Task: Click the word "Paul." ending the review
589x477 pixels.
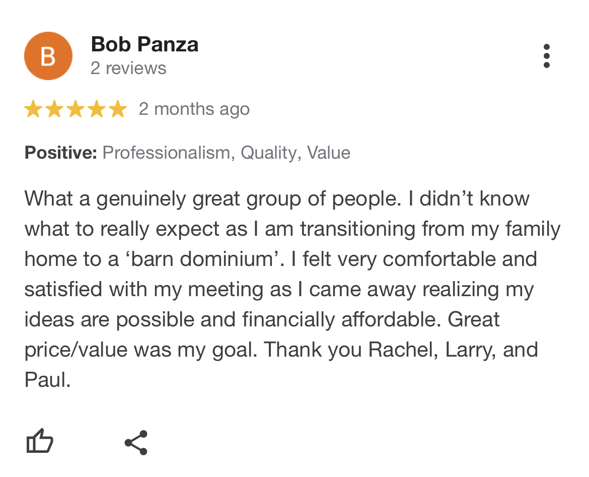Action: pos(47,380)
